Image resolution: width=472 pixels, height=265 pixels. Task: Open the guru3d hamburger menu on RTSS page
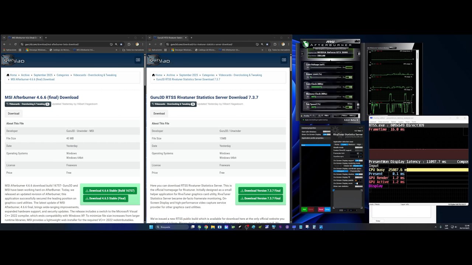point(284,60)
